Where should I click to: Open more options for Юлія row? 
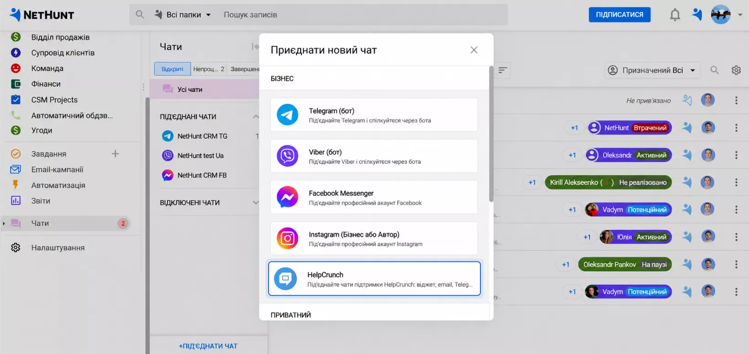(736, 237)
